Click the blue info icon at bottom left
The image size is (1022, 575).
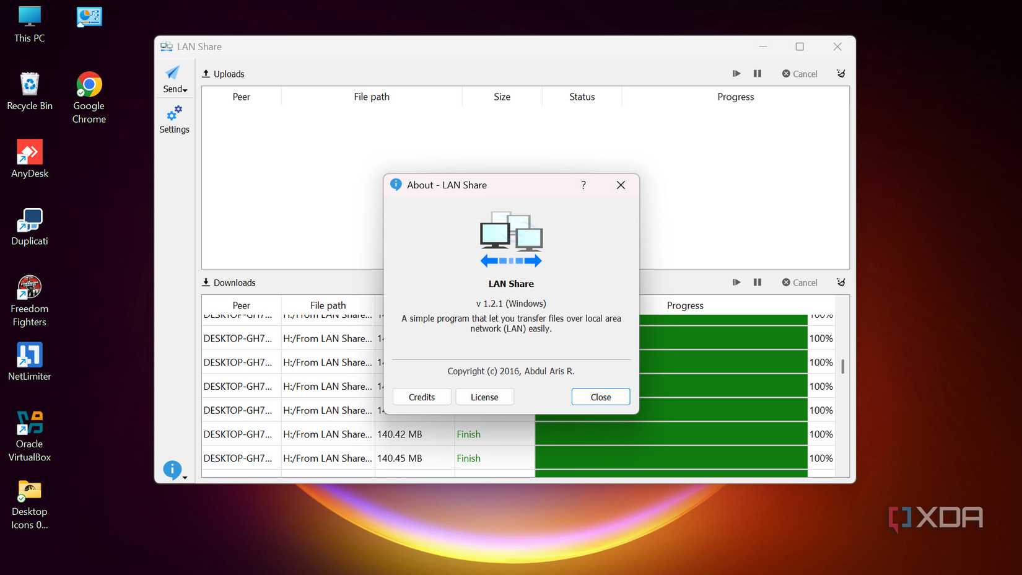coord(173,470)
